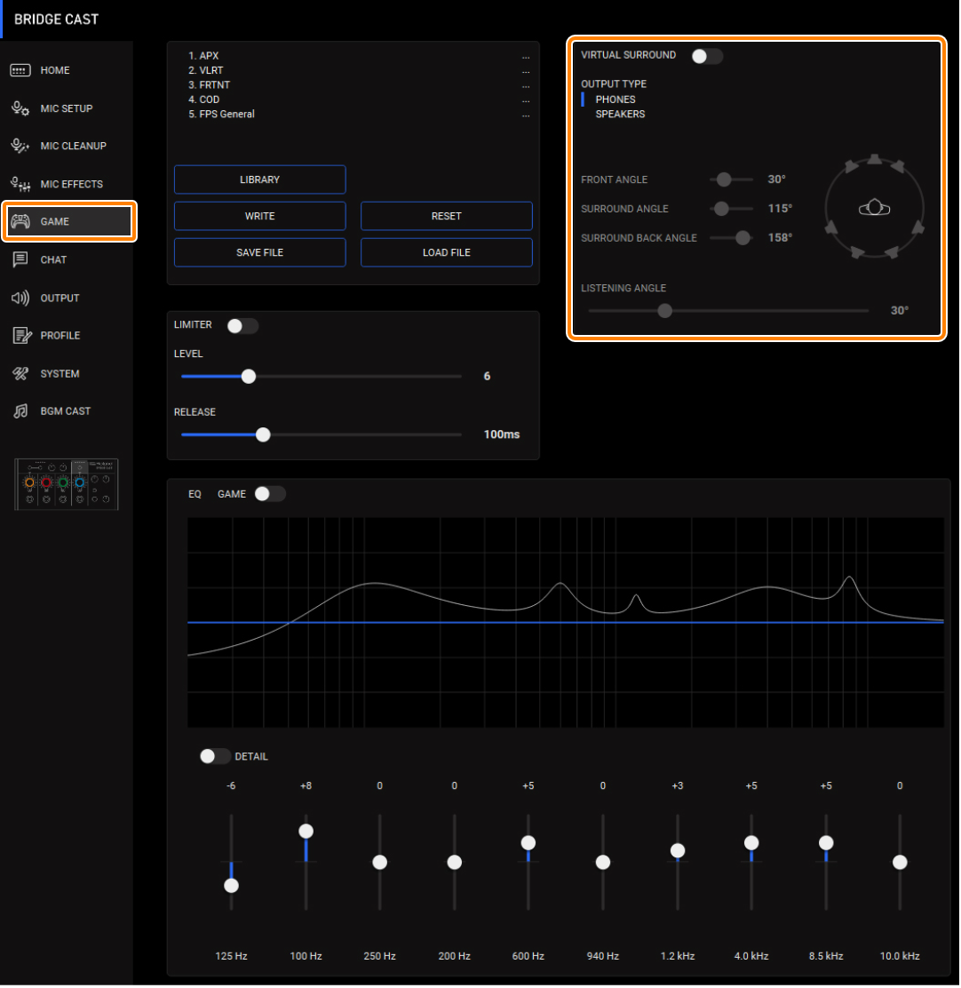This screenshot has width=961, height=988.
Task: Click the EQ frequency response graph
Action: tap(566, 623)
